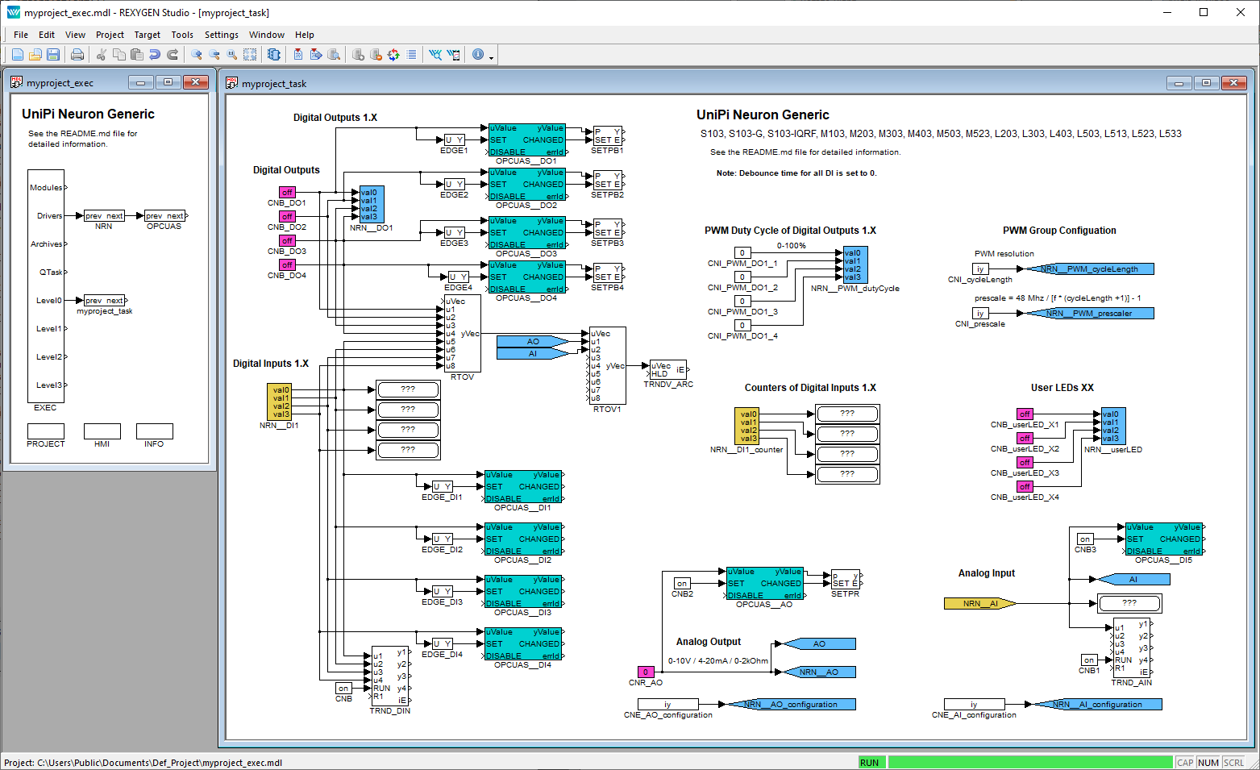1260x770 pixels.
Task: Click the blue About info icon
Action: pos(478,55)
